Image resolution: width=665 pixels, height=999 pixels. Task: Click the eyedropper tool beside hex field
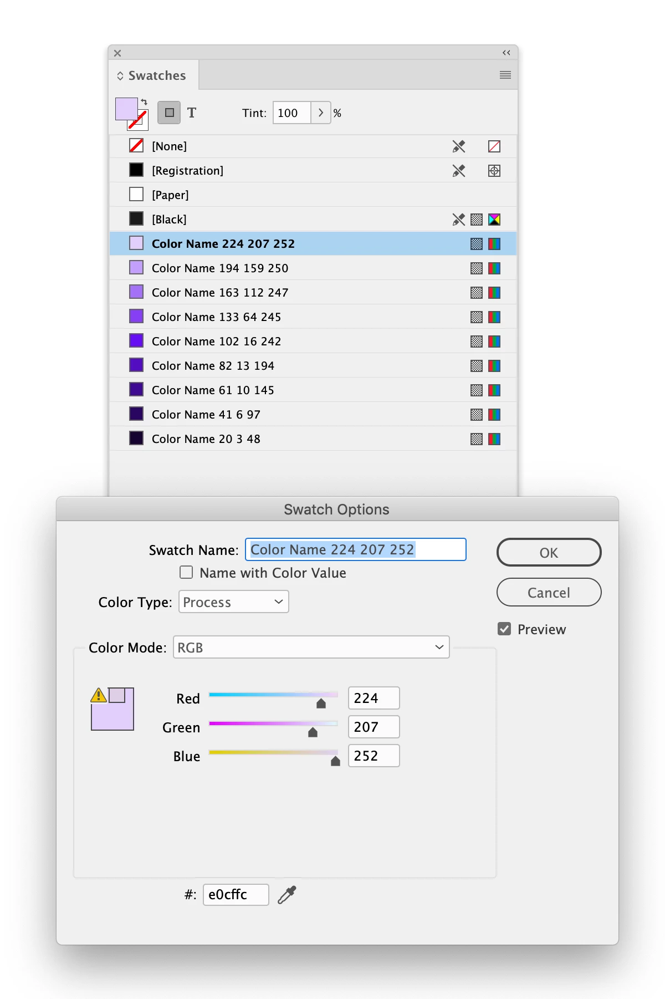click(x=287, y=894)
